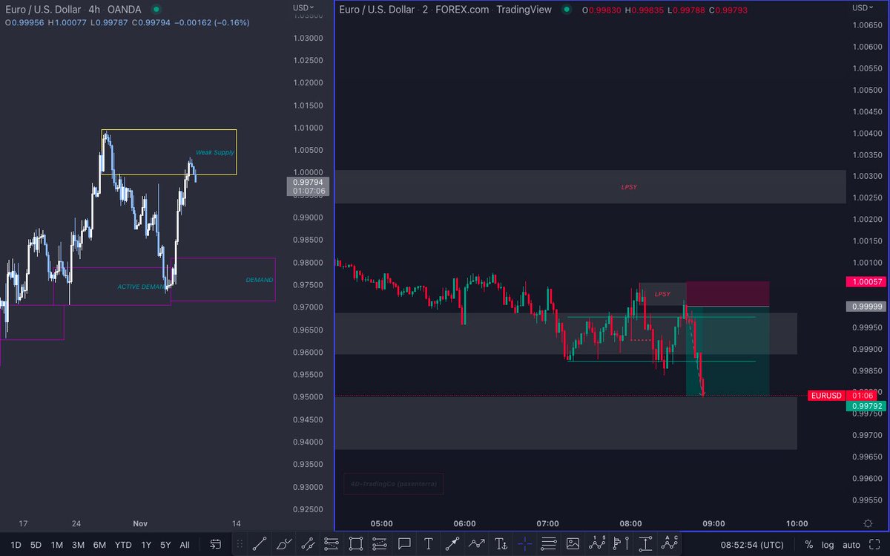Screen dimensions: 890x556
Task: Select the Elliott Impulse Wave 12345 tool
Action: tap(597, 544)
